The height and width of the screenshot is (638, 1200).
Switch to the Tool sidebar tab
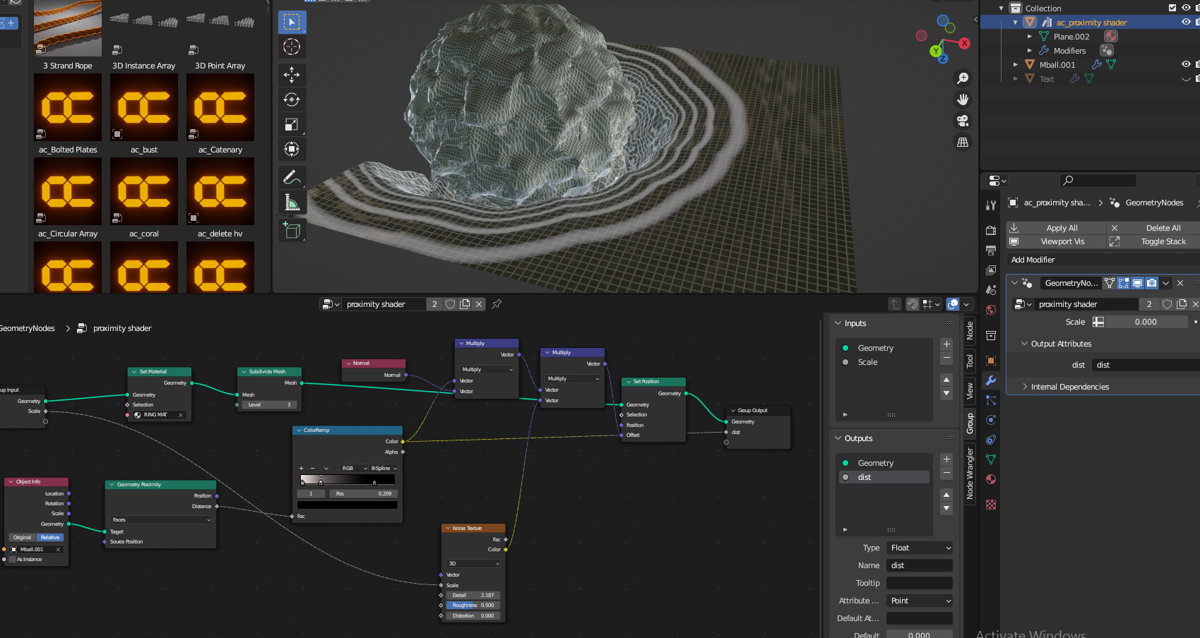970,361
